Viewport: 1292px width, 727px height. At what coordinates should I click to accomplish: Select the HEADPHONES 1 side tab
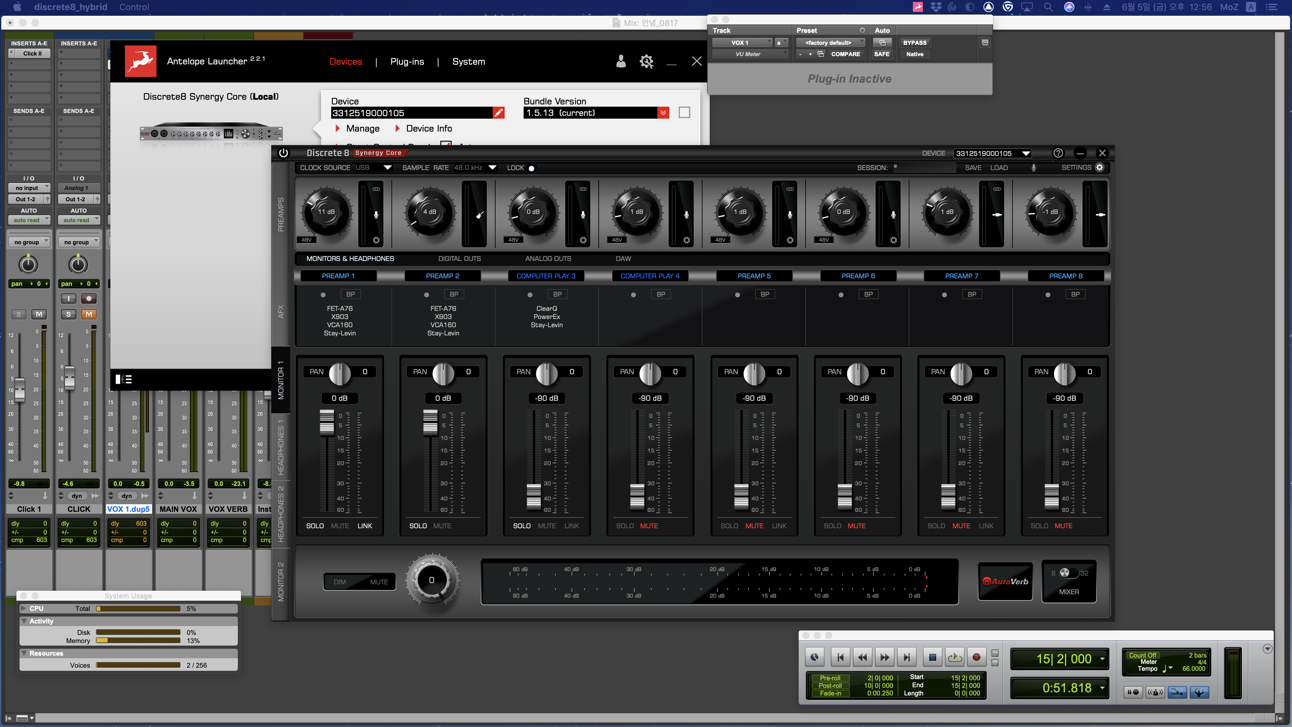[281, 447]
